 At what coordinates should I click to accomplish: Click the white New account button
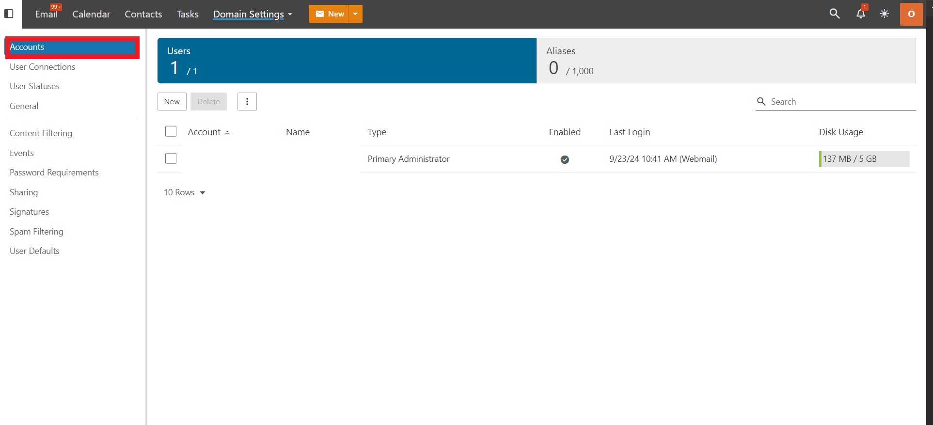[172, 101]
